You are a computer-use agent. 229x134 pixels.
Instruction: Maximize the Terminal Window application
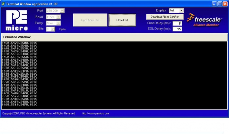tap(220, 4)
